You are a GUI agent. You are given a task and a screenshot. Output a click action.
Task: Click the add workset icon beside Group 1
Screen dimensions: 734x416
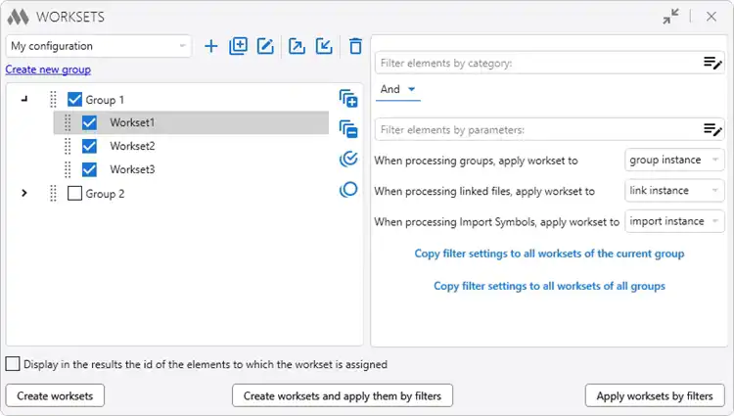(x=348, y=98)
